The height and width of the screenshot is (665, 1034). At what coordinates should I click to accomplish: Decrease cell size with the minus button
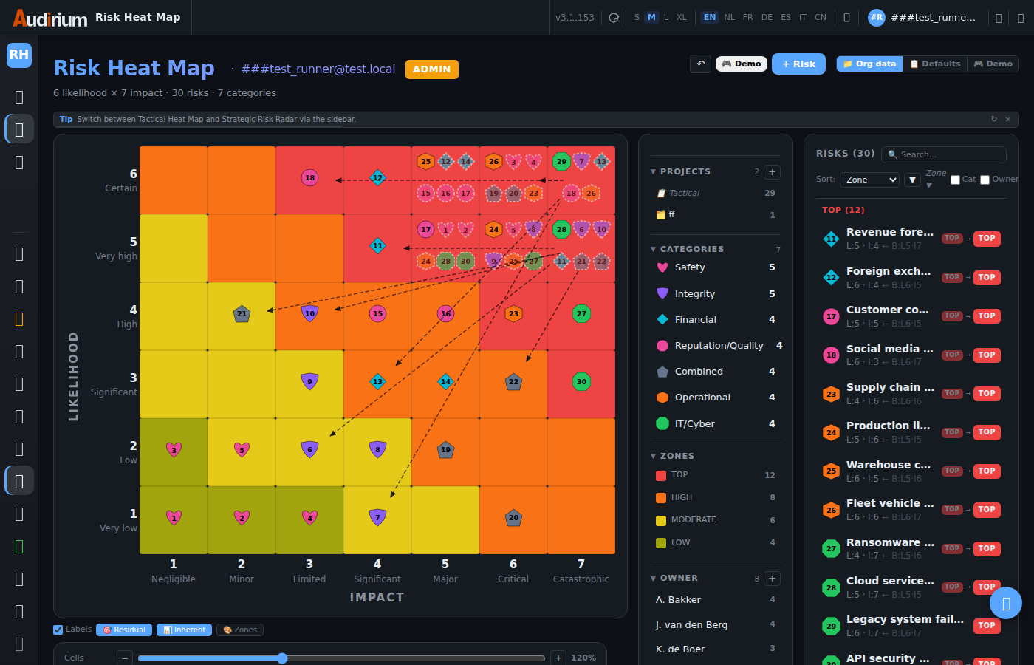(125, 658)
